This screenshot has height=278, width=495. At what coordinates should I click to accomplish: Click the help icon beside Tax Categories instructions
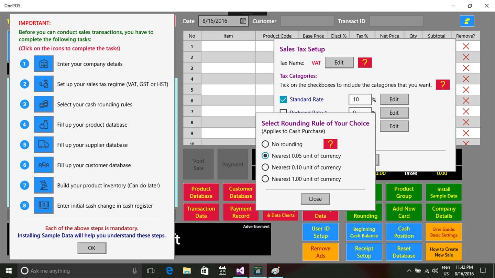(x=443, y=84)
